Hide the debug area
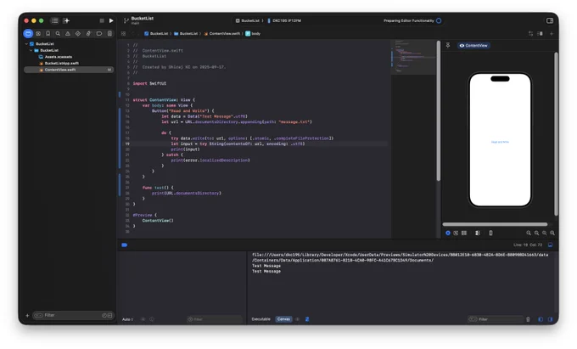577x349 pixels. 550,245
